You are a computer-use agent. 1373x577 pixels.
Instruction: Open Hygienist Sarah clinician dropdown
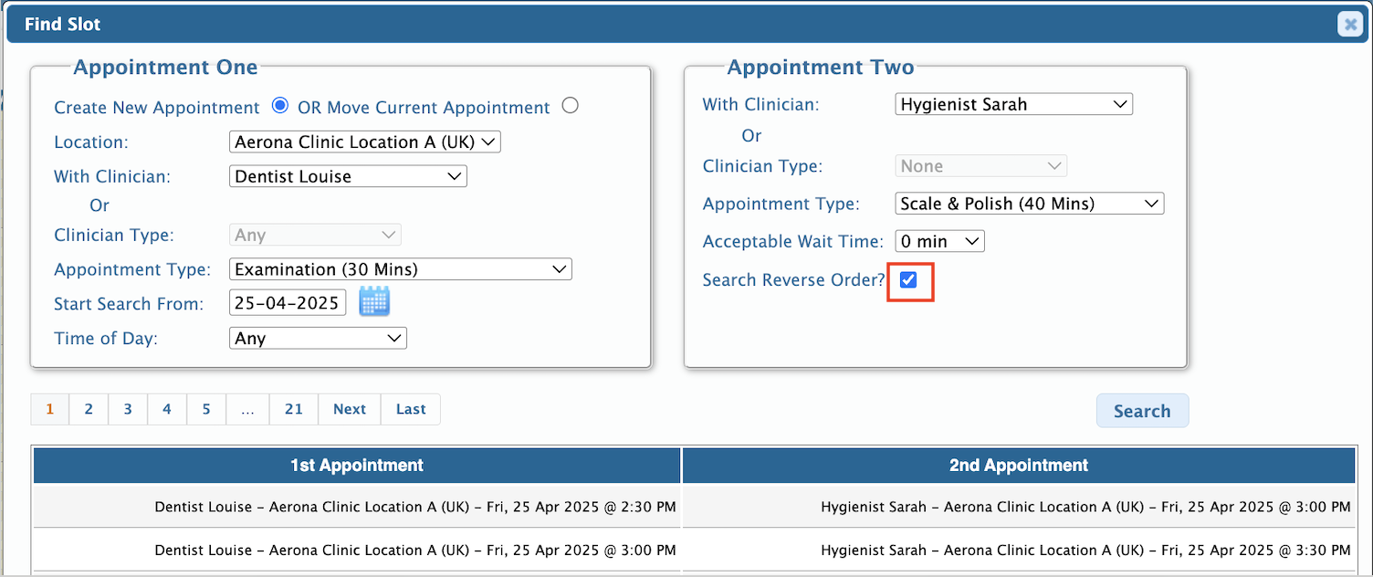point(1013,104)
